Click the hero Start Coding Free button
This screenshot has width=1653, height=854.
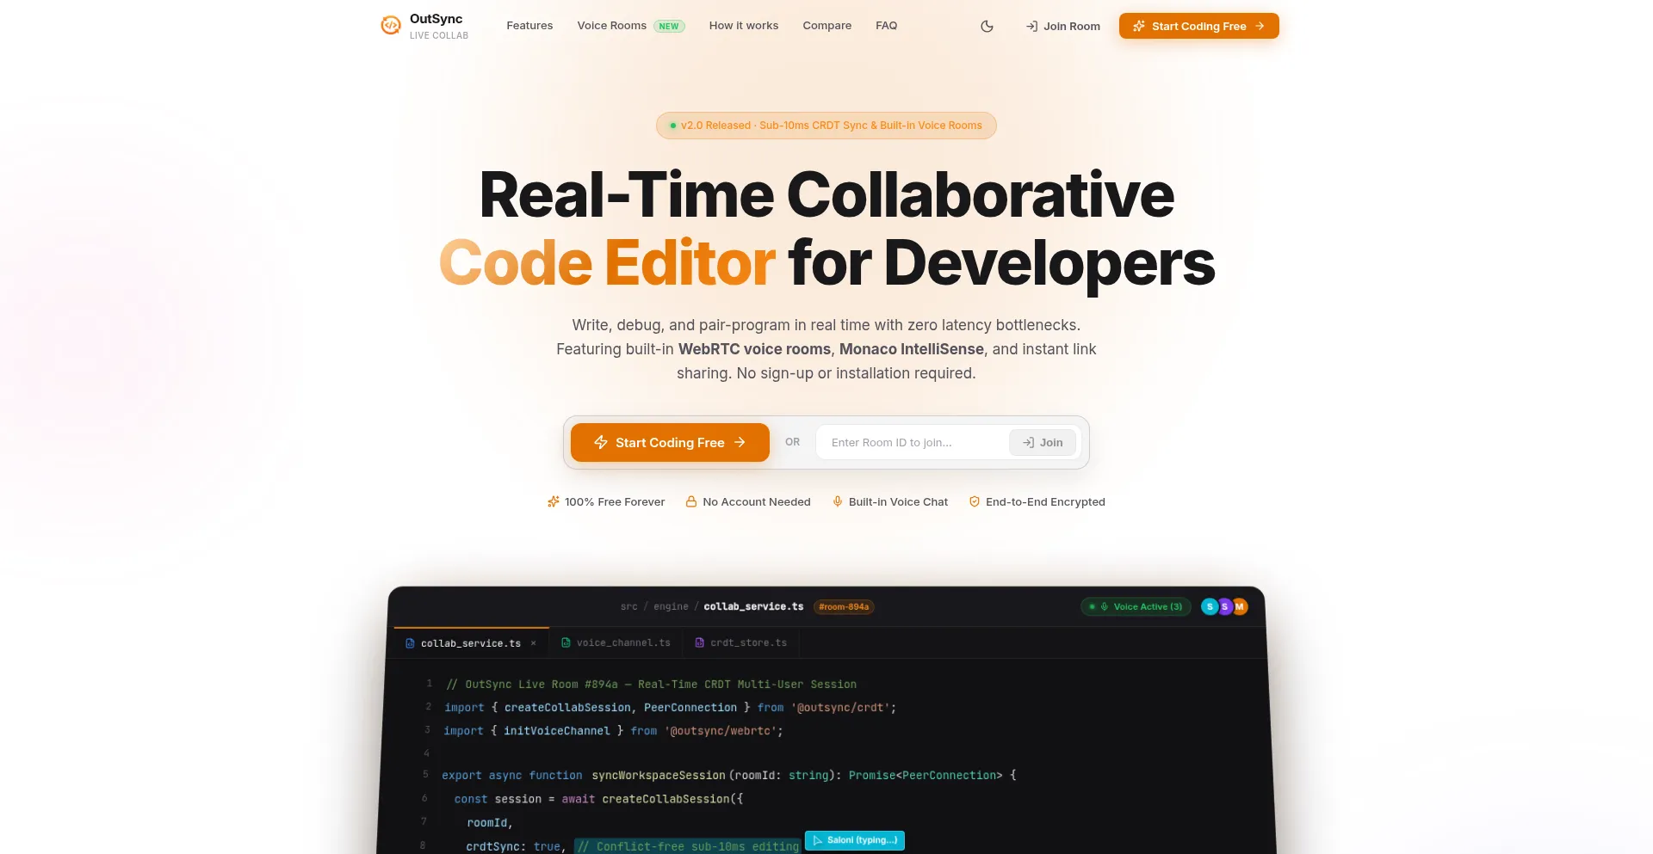(670, 442)
